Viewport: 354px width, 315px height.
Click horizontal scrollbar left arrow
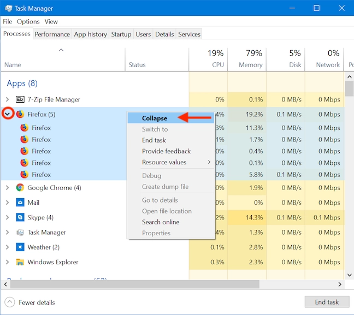5,284
